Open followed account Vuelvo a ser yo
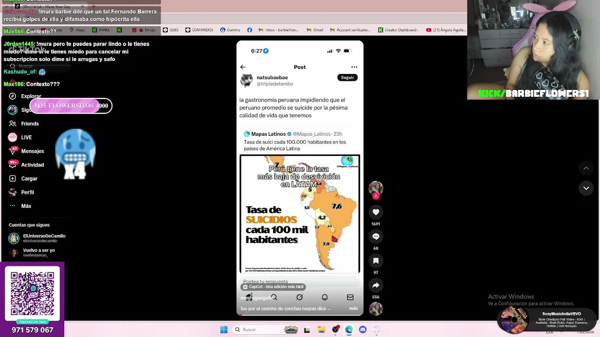Screen dimensions: 600x337 tap(32, 253)
